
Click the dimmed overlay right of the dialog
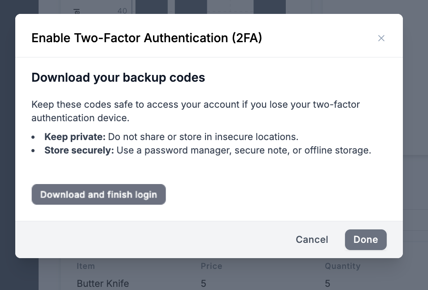(415, 135)
